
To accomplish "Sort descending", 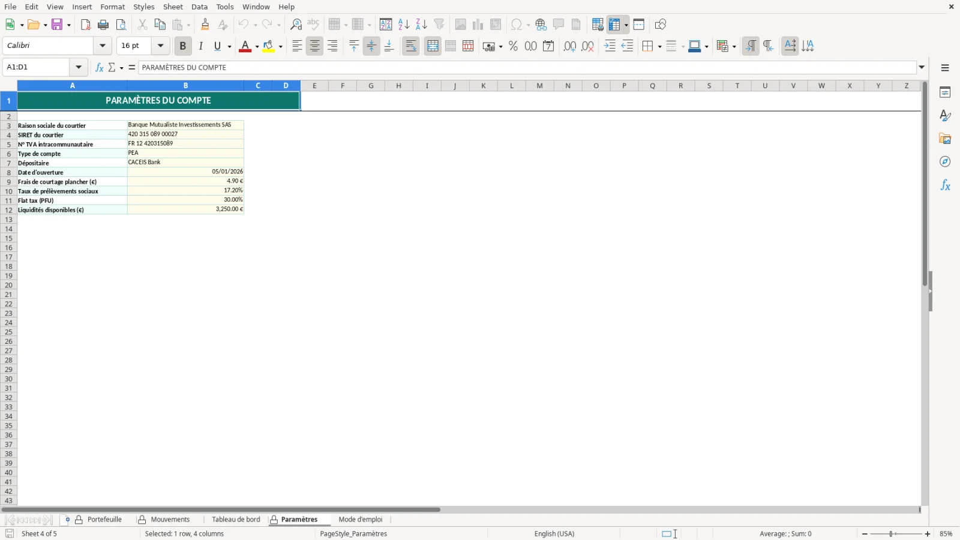I will (421, 25).
